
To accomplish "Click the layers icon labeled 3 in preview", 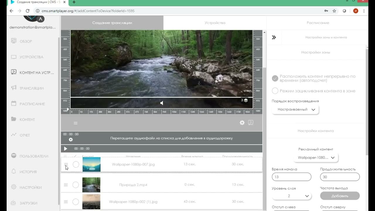I will [x=246, y=100].
